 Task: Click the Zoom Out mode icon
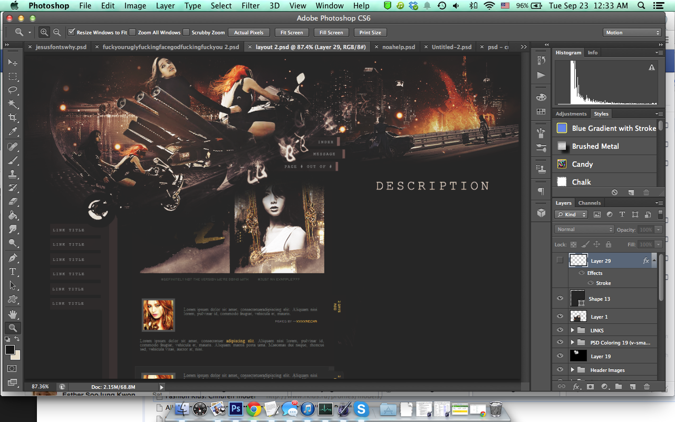pos(56,32)
